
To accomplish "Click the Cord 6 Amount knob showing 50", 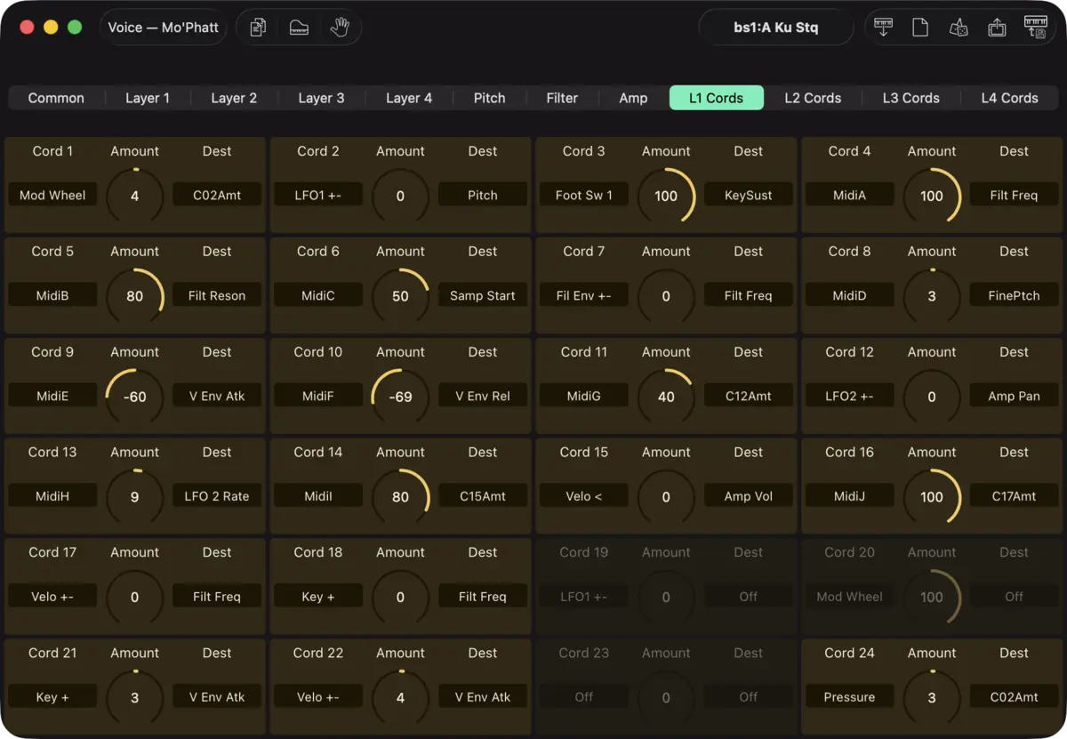I will 400,296.
